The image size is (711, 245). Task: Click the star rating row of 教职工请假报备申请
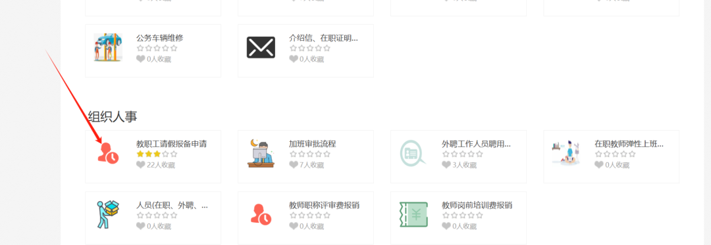(157, 154)
